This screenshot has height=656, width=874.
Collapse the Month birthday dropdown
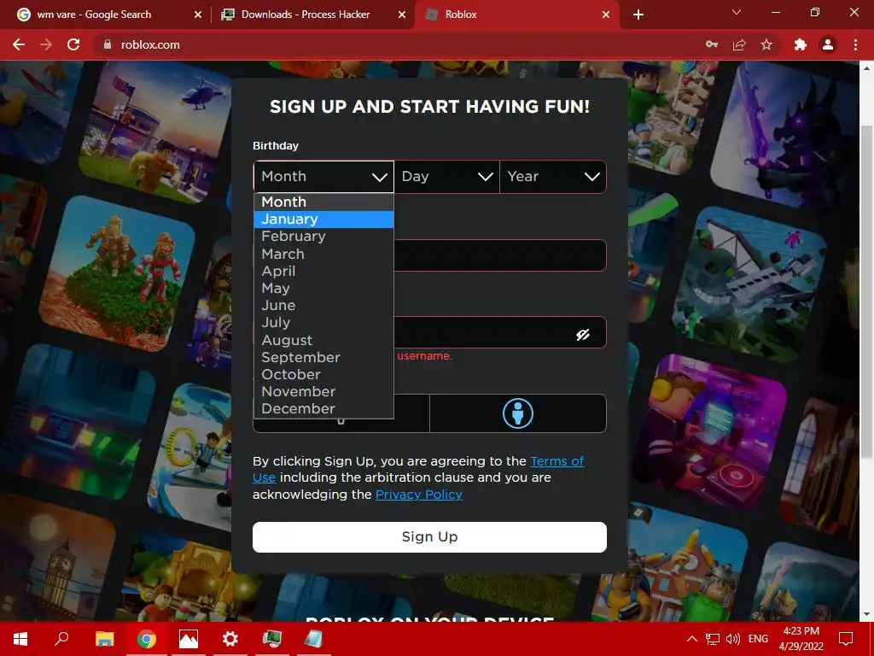[323, 177]
